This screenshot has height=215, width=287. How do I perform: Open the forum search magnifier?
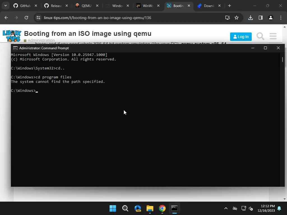(260, 36)
